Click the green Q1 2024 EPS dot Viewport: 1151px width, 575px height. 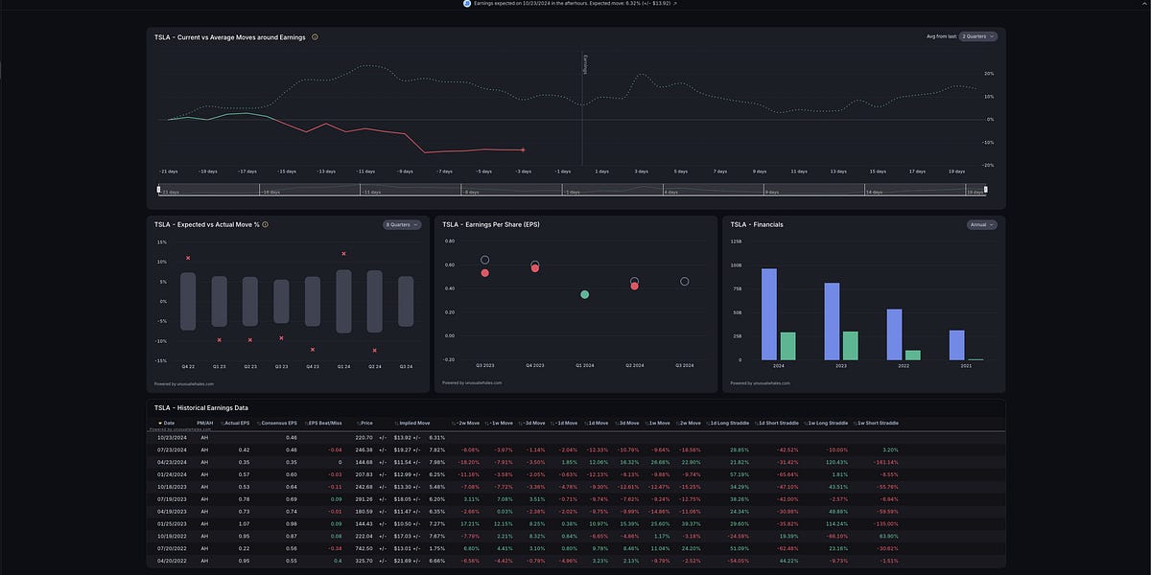[585, 294]
